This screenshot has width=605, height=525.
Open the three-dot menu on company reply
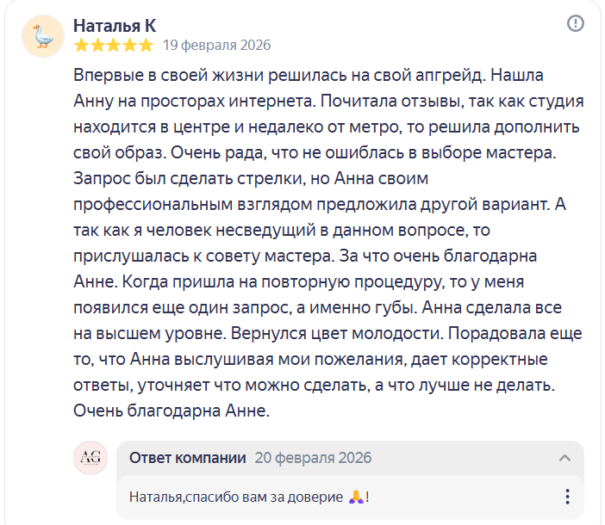click(567, 497)
